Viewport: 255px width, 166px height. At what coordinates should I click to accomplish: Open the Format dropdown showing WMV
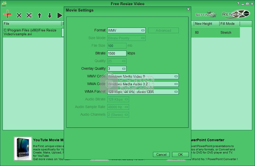tap(126, 30)
